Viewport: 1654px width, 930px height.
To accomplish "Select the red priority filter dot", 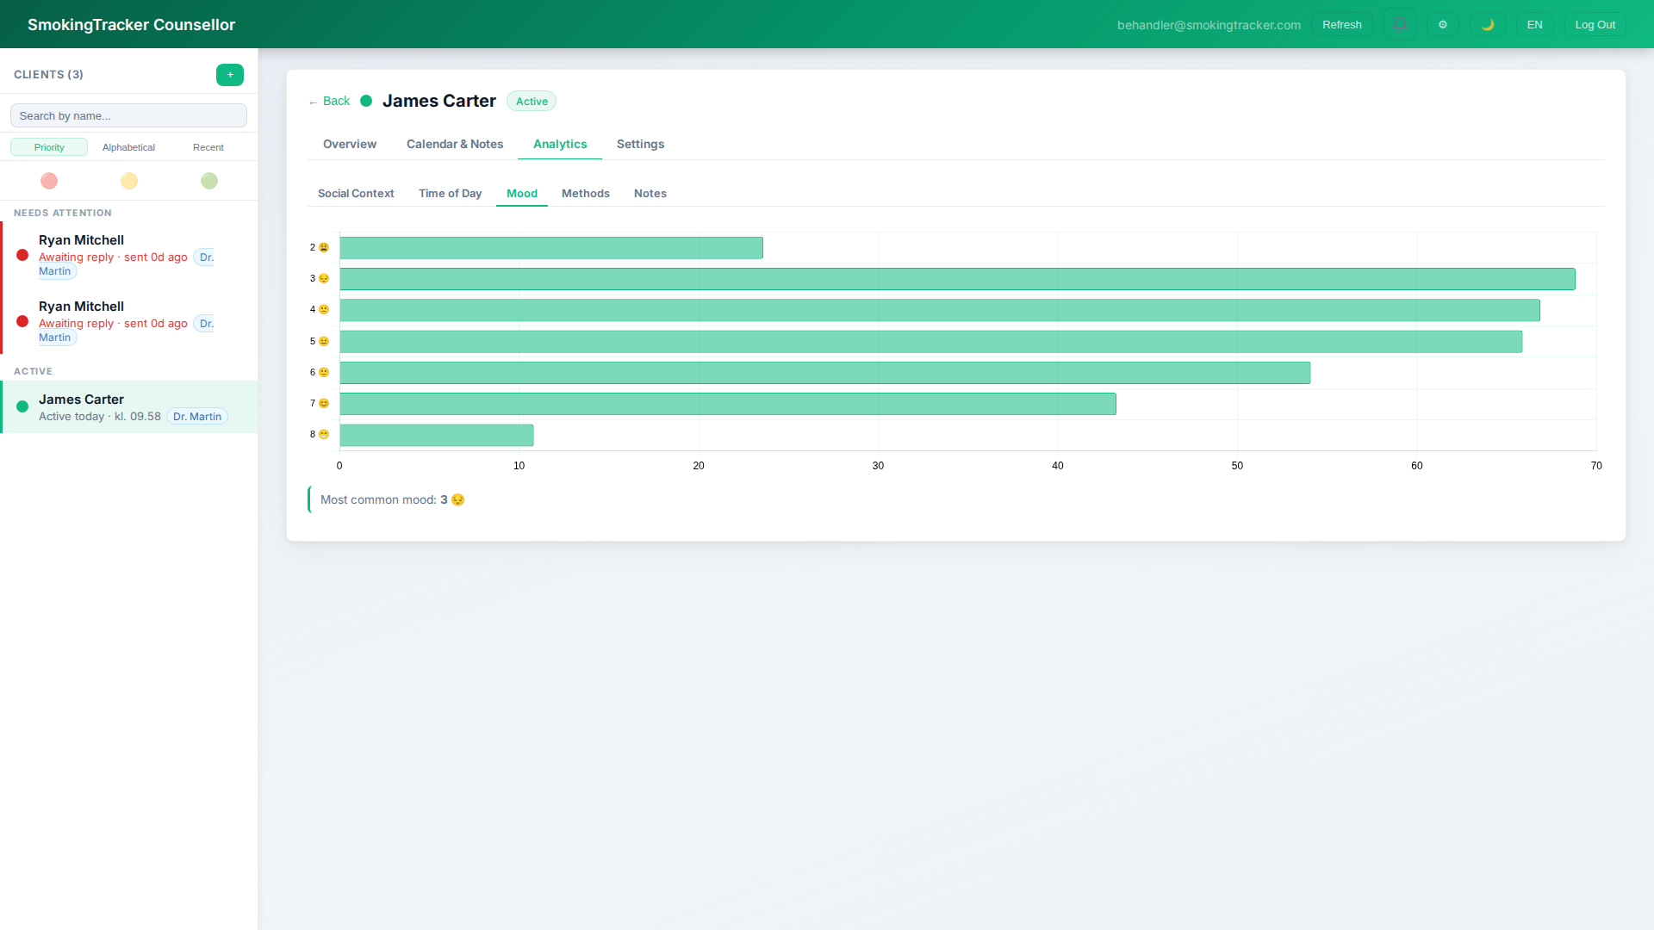I will (49, 181).
